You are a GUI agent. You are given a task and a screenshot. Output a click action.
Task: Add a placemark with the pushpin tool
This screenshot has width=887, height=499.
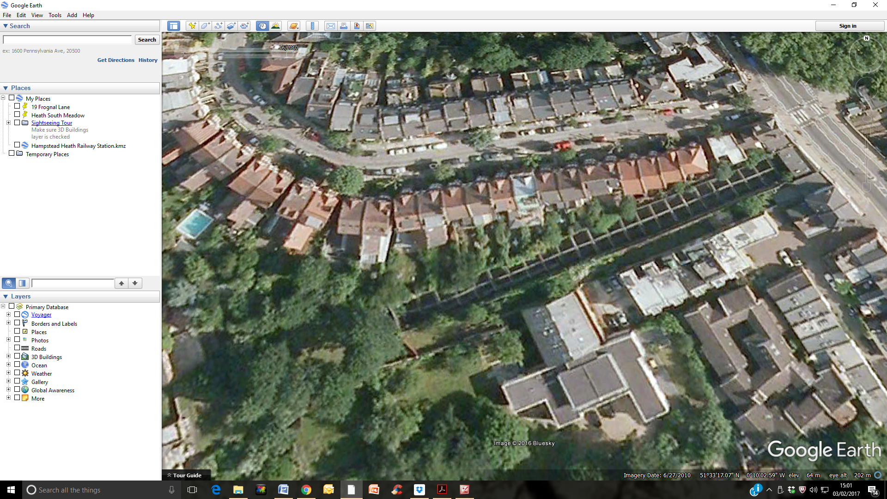pyautogui.click(x=192, y=26)
